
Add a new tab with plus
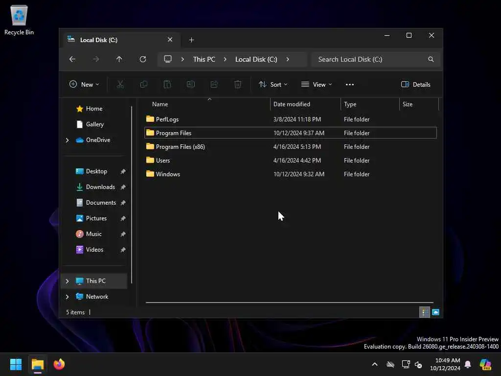(191, 40)
